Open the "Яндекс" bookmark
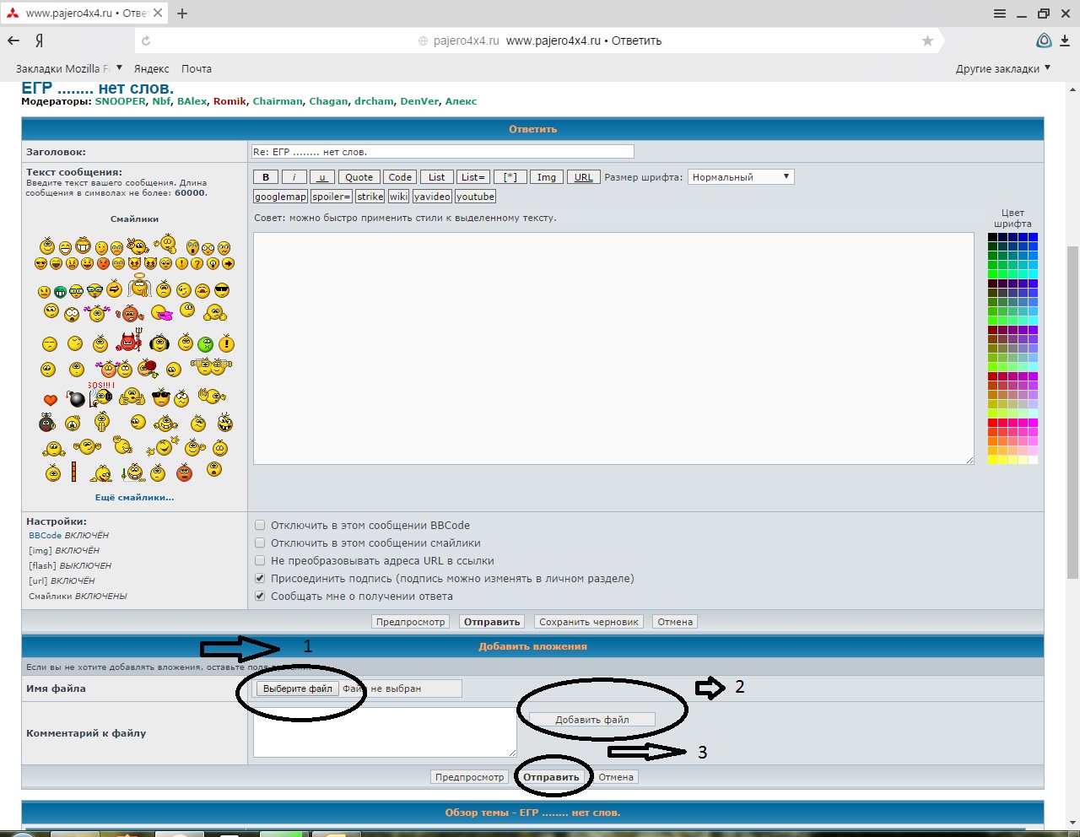 point(152,68)
